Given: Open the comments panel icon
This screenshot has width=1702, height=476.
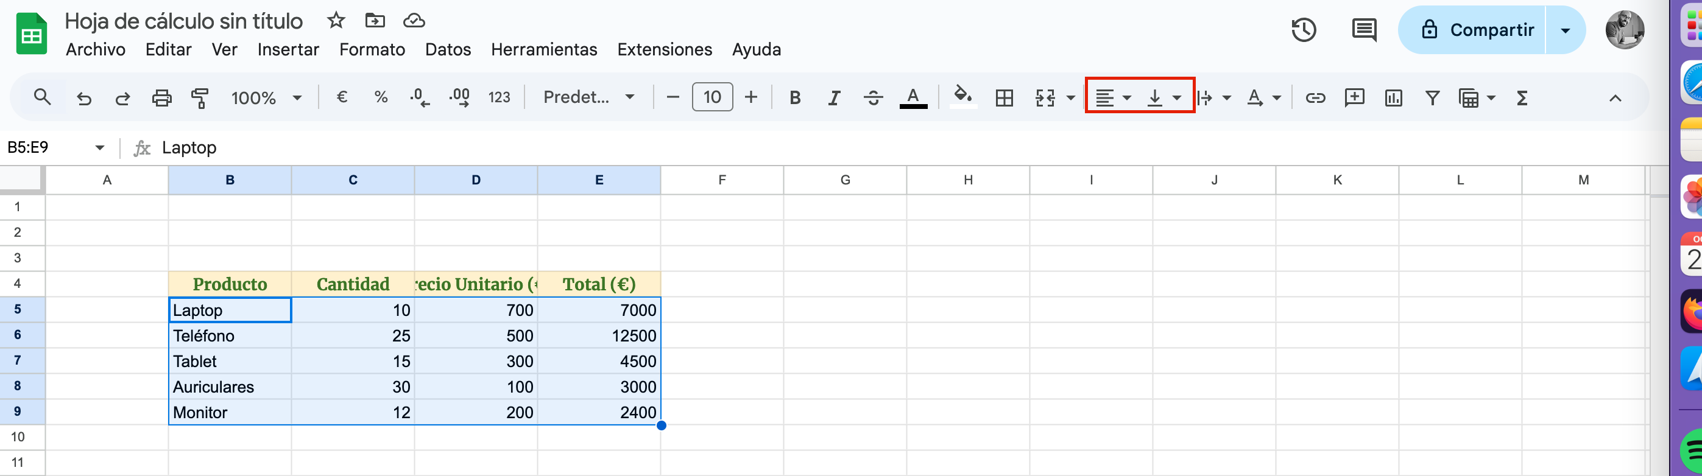Looking at the screenshot, I should [x=1364, y=30].
